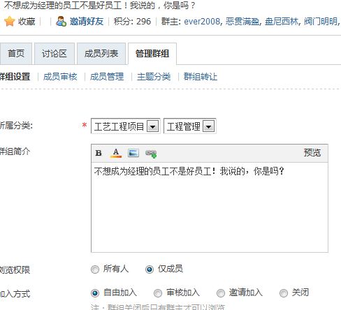Click the 预览 preview button
Image resolution: width=341 pixels, height=310 pixels.
click(x=312, y=153)
